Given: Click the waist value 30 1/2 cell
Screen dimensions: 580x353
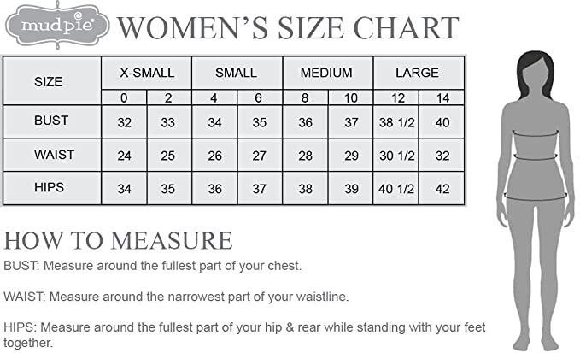Looking at the screenshot, I should [x=396, y=156].
